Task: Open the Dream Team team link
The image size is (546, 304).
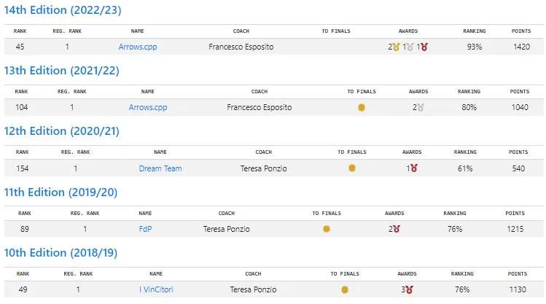Action: (x=160, y=168)
